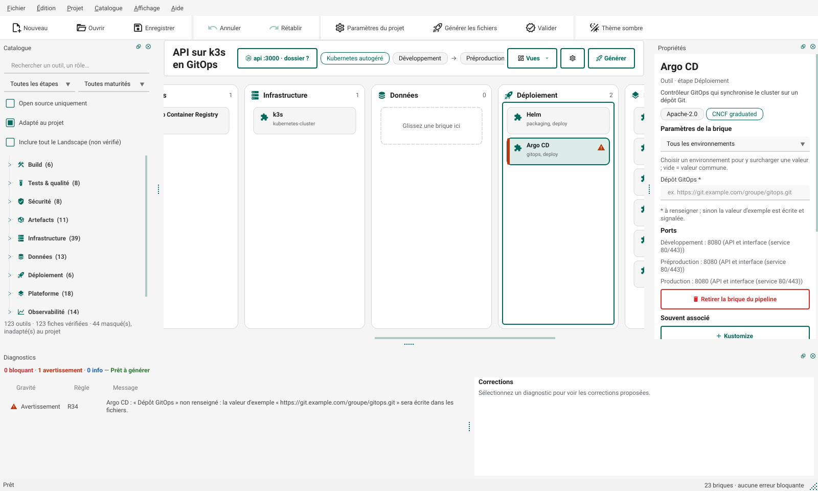
Task: Select the Kubernetes autogéré chip
Action: pyautogui.click(x=355, y=58)
